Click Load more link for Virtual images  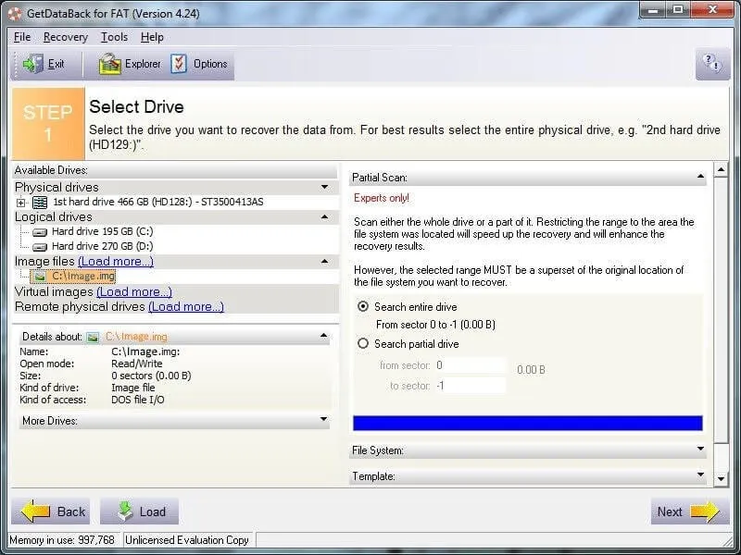click(x=133, y=291)
